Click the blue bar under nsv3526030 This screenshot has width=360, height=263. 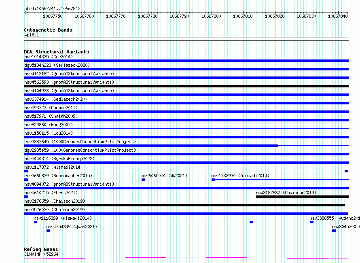click(x=186, y=214)
